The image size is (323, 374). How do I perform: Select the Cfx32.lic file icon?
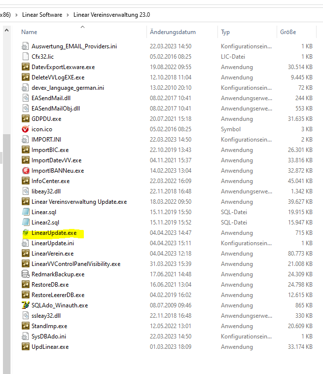tap(26, 57)
